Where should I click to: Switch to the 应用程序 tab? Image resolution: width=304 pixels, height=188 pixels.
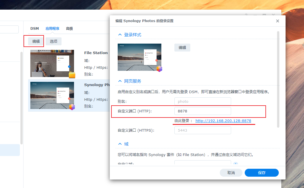click(52, 29)
